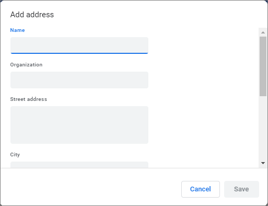Click the blue Name label

[x=17, y=30]
